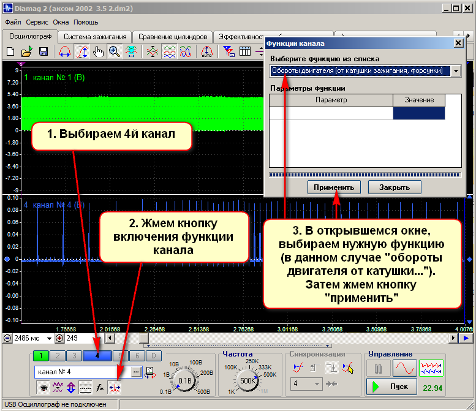Open function list dropdown in Функции канала
Image resolution: width=476 pixels, height=411 pixels.
(x=456, y=71)
